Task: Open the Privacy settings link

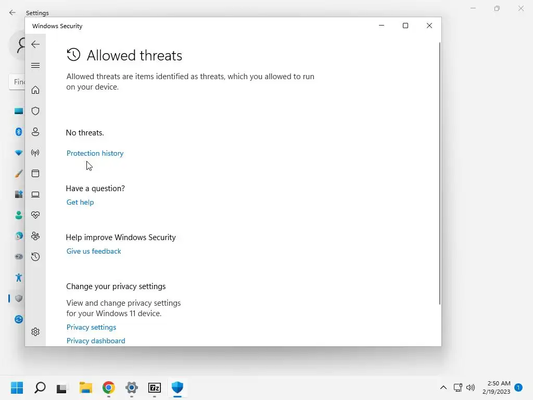Action: 92,327
